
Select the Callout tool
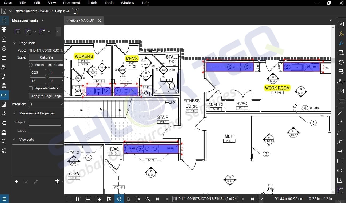(x=341, y=72)
